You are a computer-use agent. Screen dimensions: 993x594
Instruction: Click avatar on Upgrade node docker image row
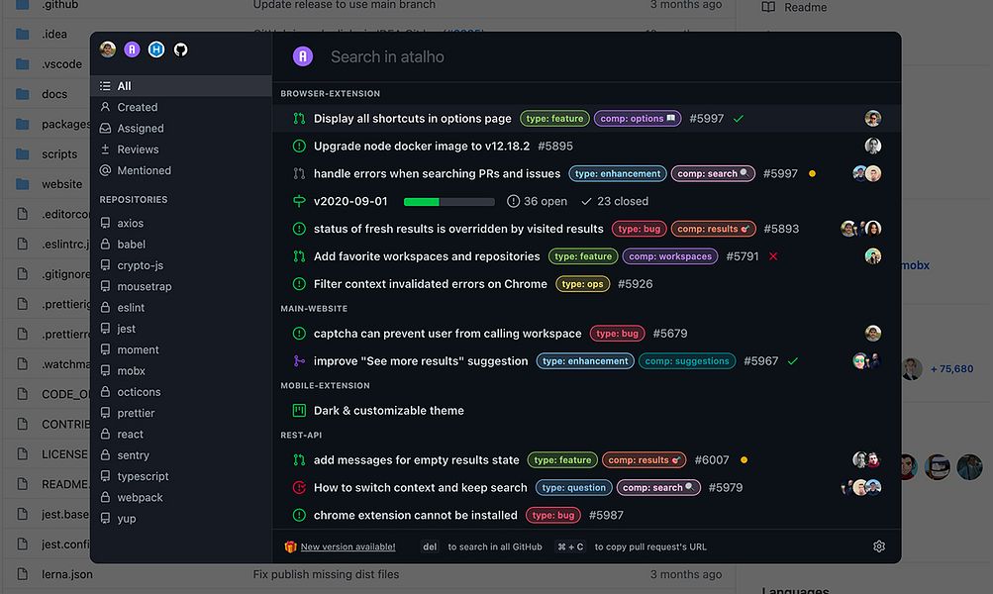[872, 146]
